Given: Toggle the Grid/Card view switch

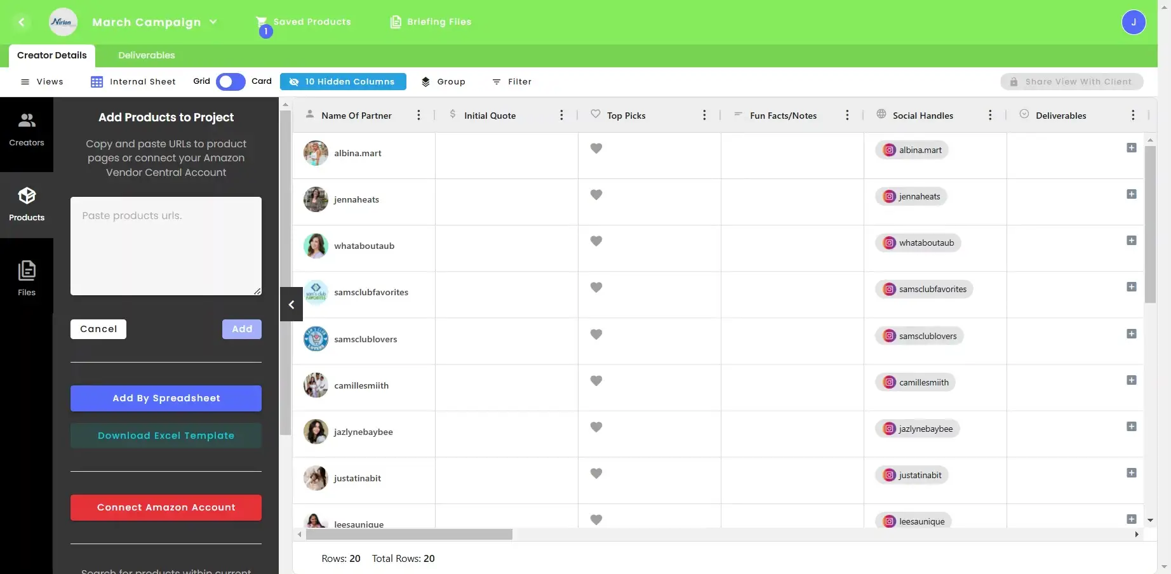Looking at the screenshot, I should pos(230,81).
